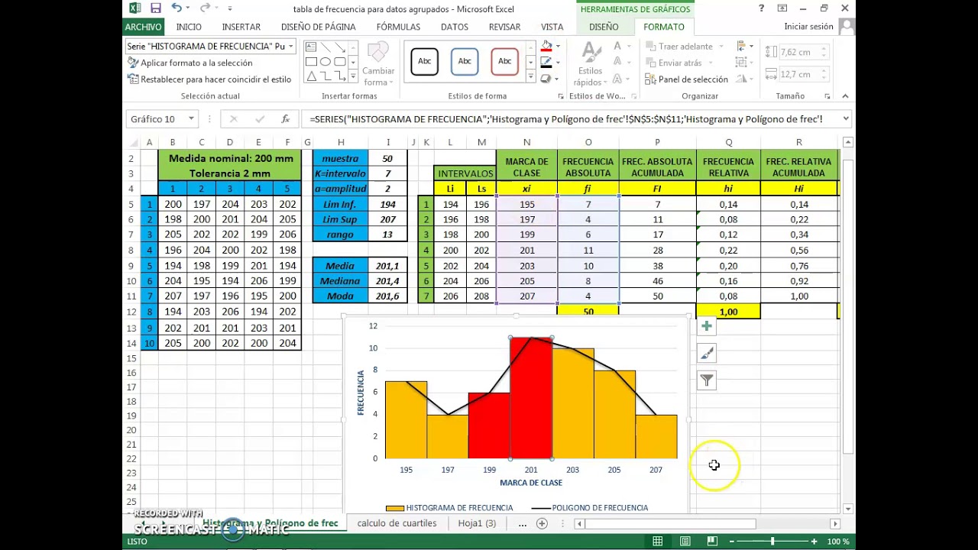Switch to the INSERTAR ribbon tab

click(x=241, y=27)
